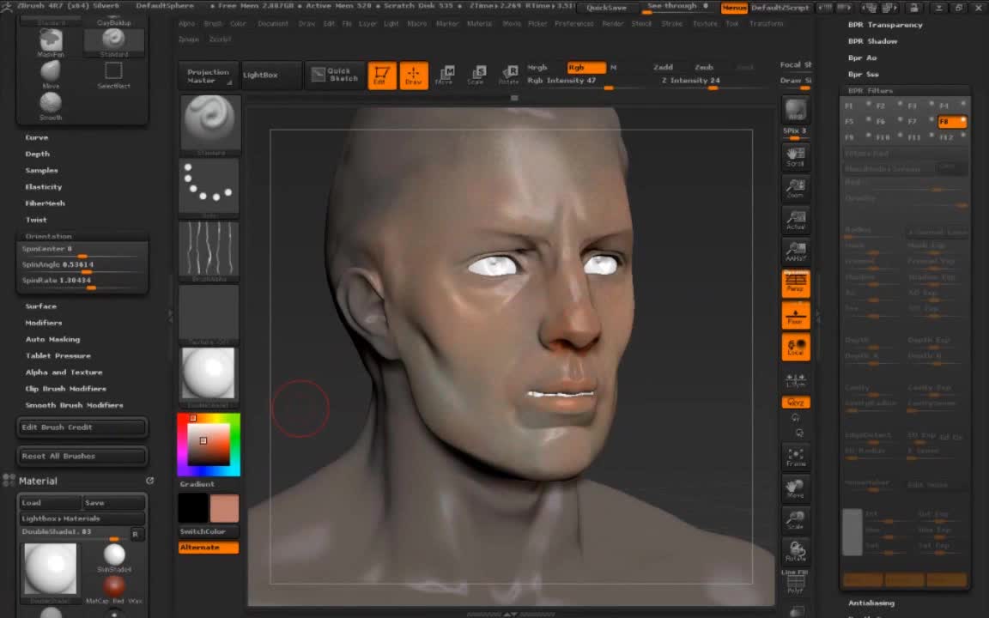This screenshot has width=989, height=618.
Task: Expand the Bpr Ao section
Action: pos(862,58)
